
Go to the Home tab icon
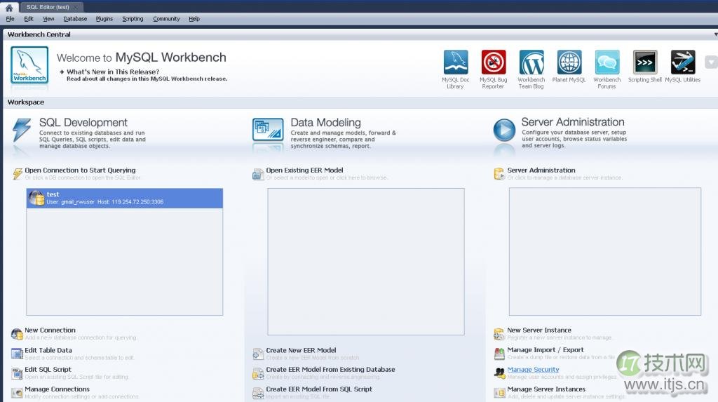pos(9,7)
